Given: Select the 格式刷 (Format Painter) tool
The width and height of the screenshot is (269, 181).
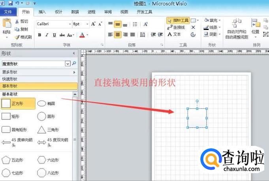Looking at the screenshot, I should [24, 37].
